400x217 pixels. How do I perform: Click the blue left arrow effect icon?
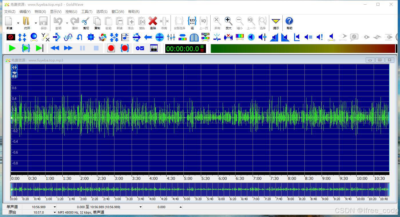(148, 37)
